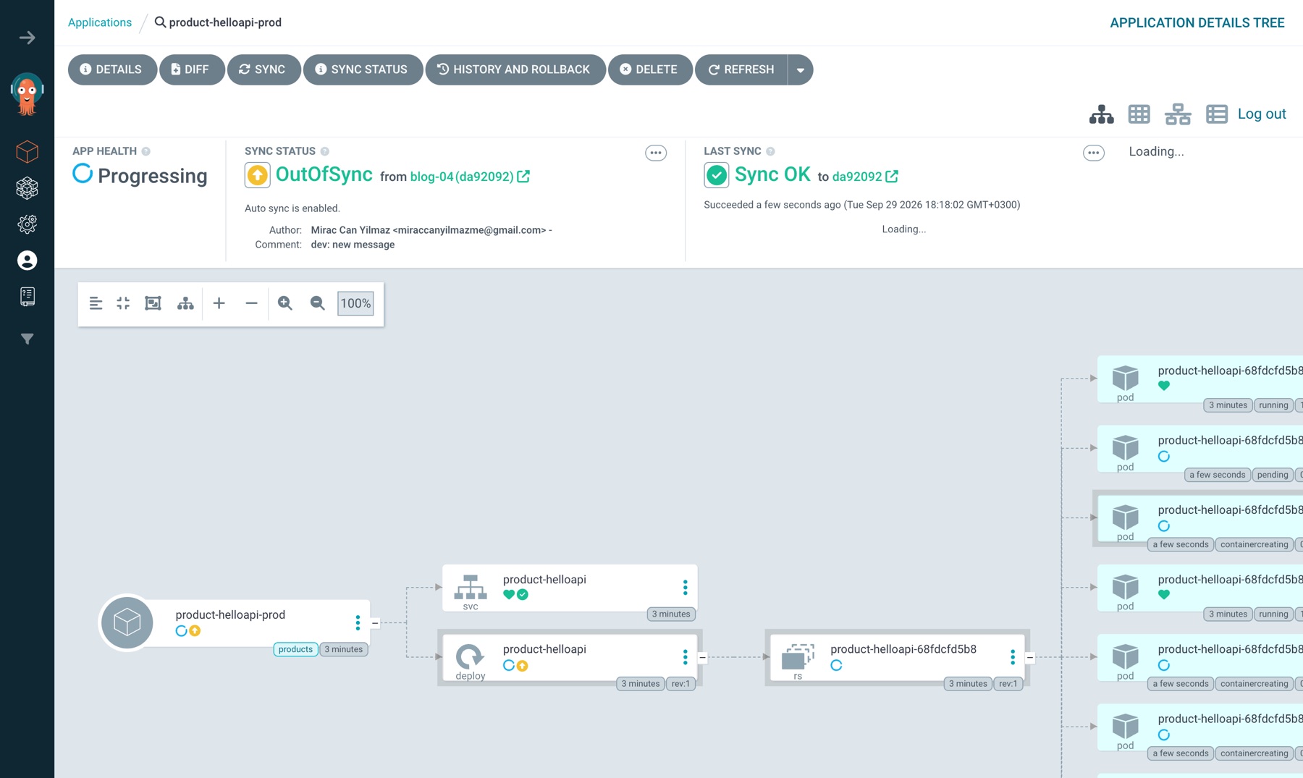
Task: Switch to the list view icon
Action: click(1216, 114)
